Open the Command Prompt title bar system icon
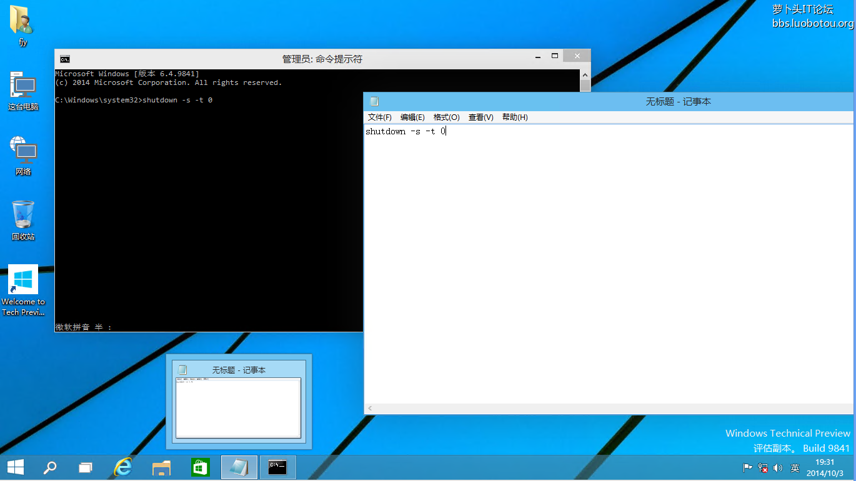The height and width of the screenshot is (481, 856). [64, 59]
